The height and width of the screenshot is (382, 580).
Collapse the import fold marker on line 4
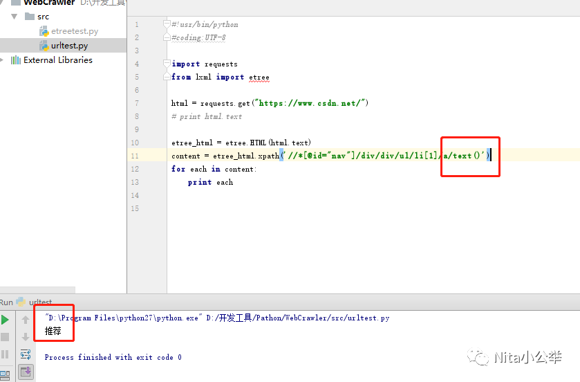click(167, 64)
